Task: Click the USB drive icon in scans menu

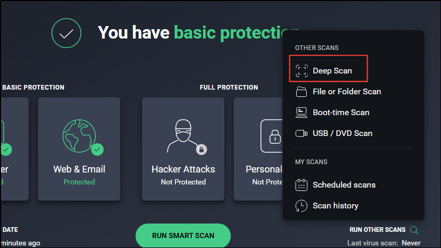Action: pos(301,133)
